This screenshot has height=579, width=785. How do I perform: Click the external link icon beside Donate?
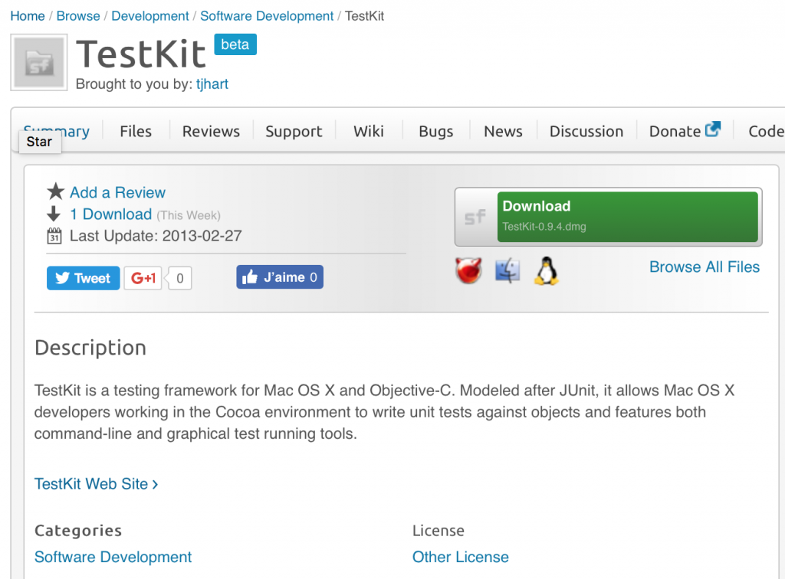(x=713, y=129)
